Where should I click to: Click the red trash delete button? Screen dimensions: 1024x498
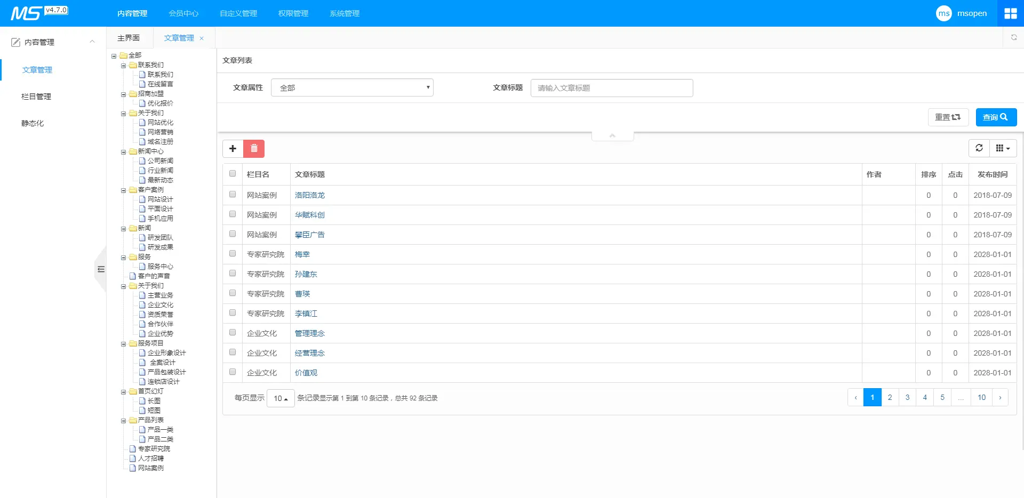tap(254, 149)
